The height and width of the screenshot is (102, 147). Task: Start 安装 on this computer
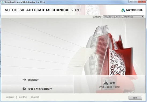pos(110,84)
